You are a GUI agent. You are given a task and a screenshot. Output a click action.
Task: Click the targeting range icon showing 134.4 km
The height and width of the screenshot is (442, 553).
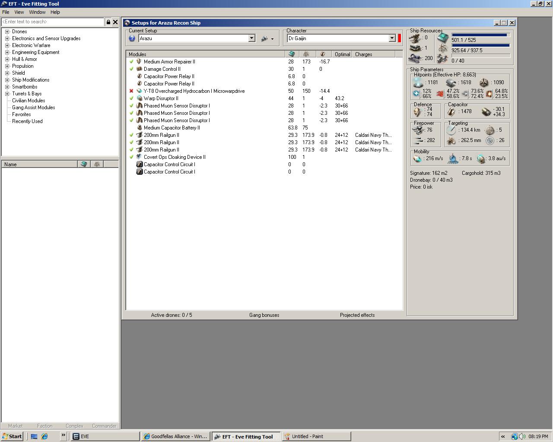click(x=451, y=130)
